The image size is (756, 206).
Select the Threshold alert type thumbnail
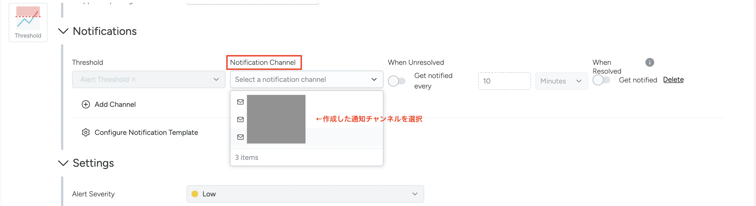(28, 23)
